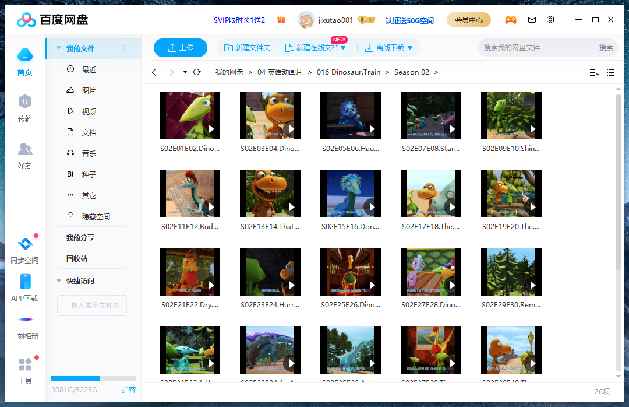Click file name S02E15E16.Don...

pos(350,227)
